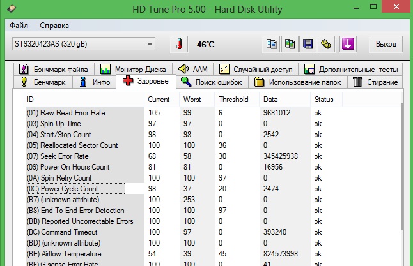The image size is (413, 266).
Task: Sort by the Status column header
Action: click(x=326, y=100)
